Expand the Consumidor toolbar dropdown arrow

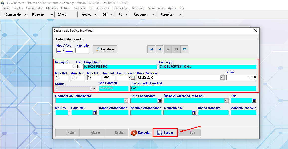[25, 15]
